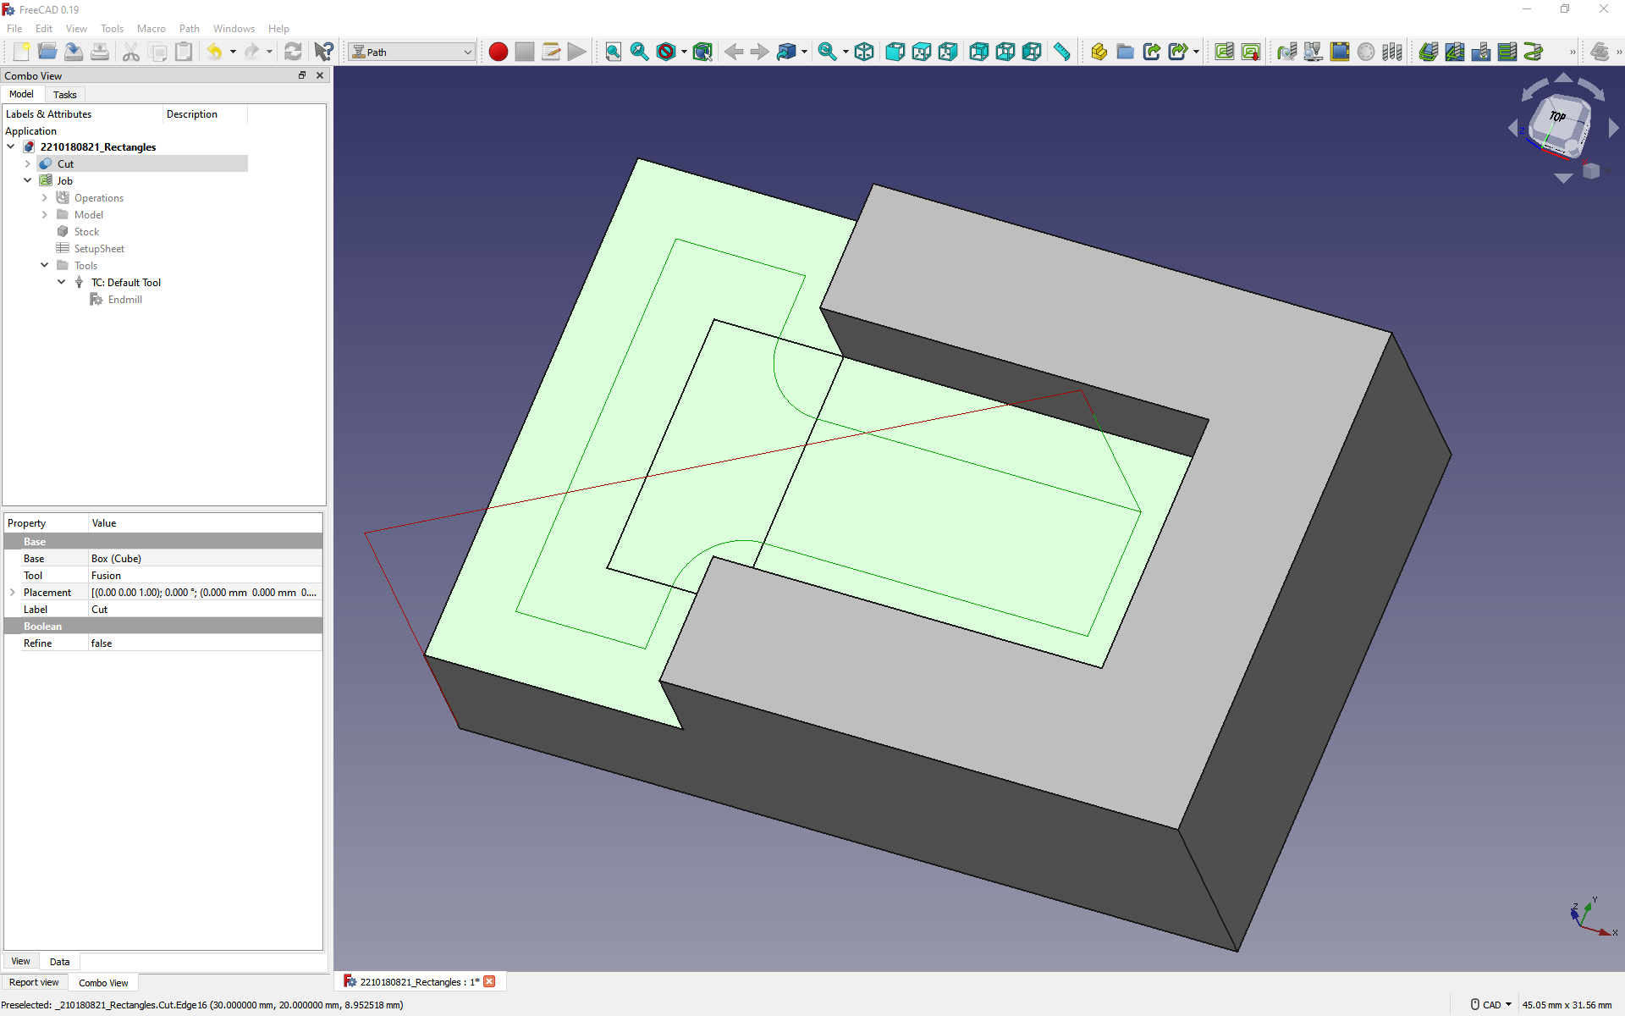Switch to the Data property tab
Viewport: 1625px width, 1016px height.
click(59, 961)
